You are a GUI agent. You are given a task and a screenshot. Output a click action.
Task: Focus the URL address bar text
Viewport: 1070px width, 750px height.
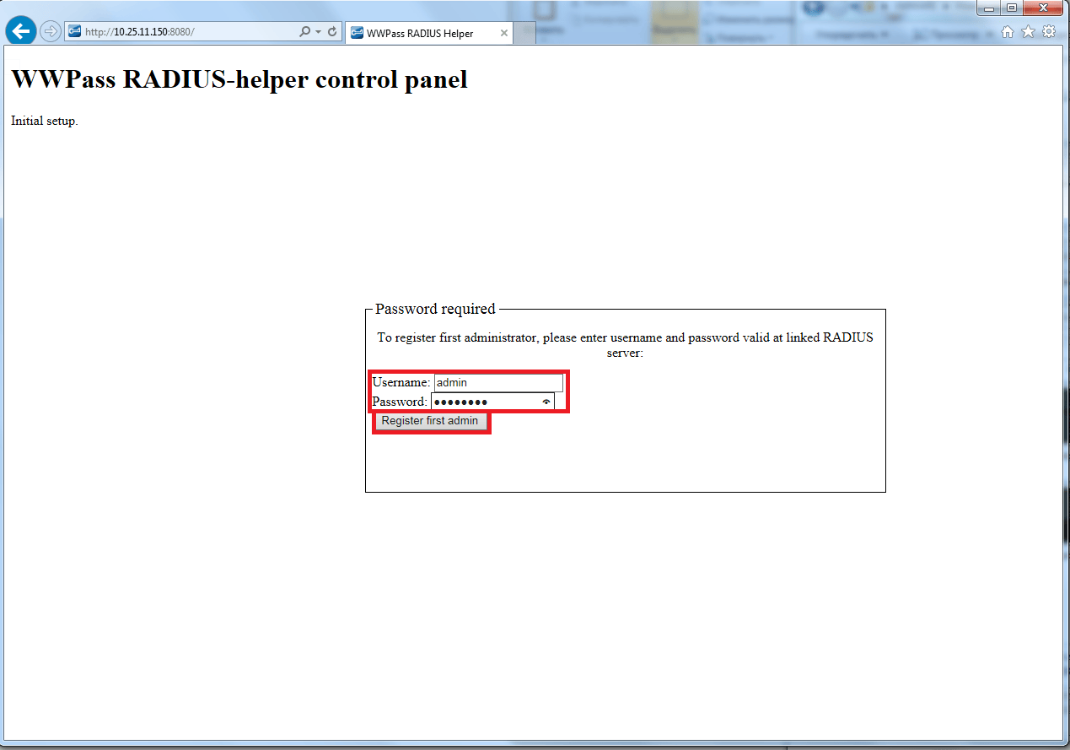(186, 32)
